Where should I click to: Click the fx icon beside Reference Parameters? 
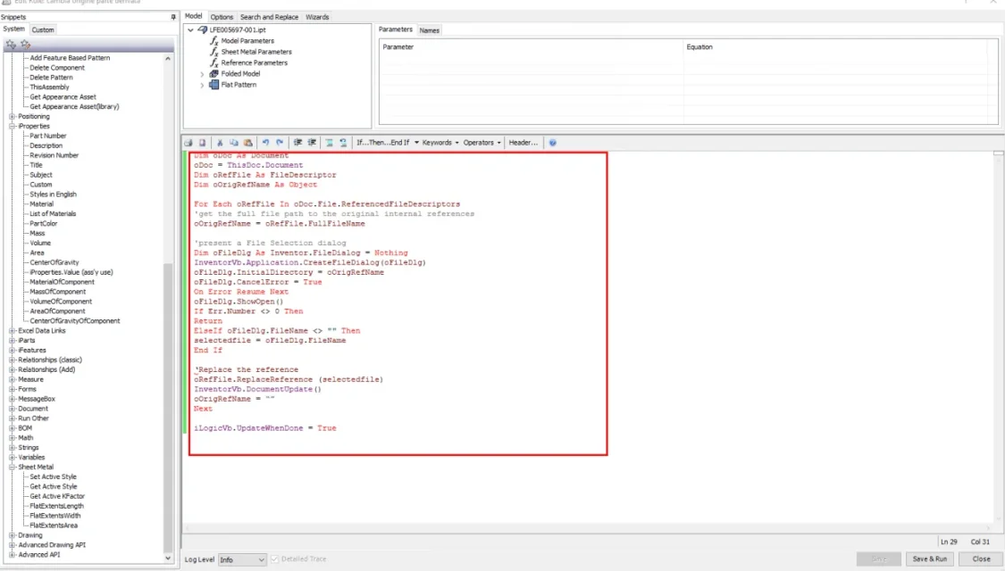pyautogui.click(x=214, y=62)
